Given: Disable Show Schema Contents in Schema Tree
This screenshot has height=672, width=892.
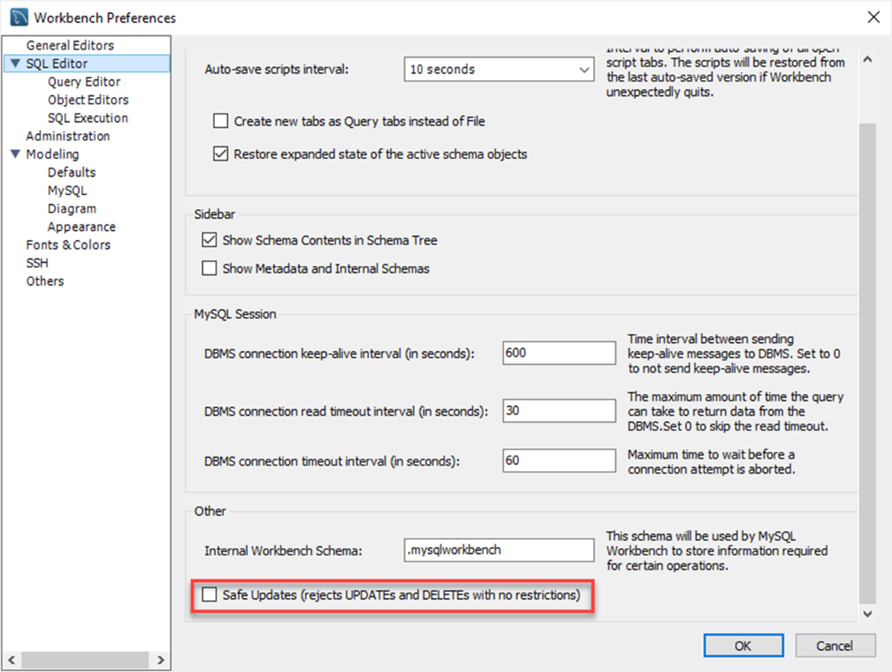Looking at the screenshot, I should (209, 240).
